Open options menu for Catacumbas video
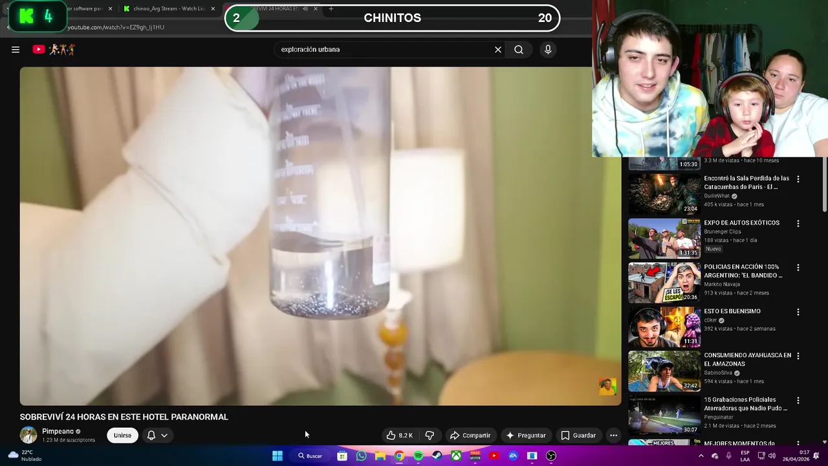 point(798,179)
